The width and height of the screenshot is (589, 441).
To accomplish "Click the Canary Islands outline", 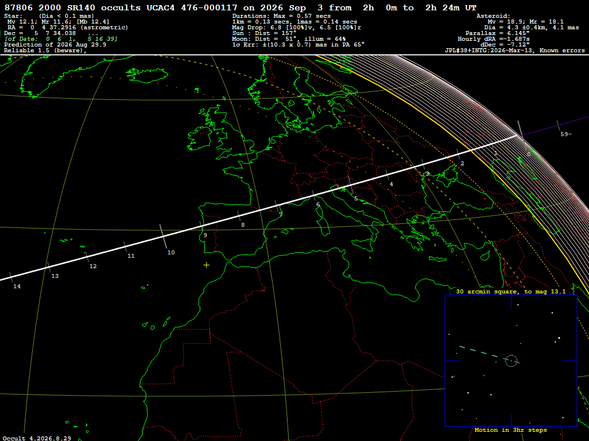I will (156, 323).
